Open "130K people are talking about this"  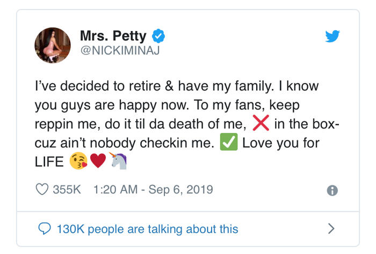(147, 229)
